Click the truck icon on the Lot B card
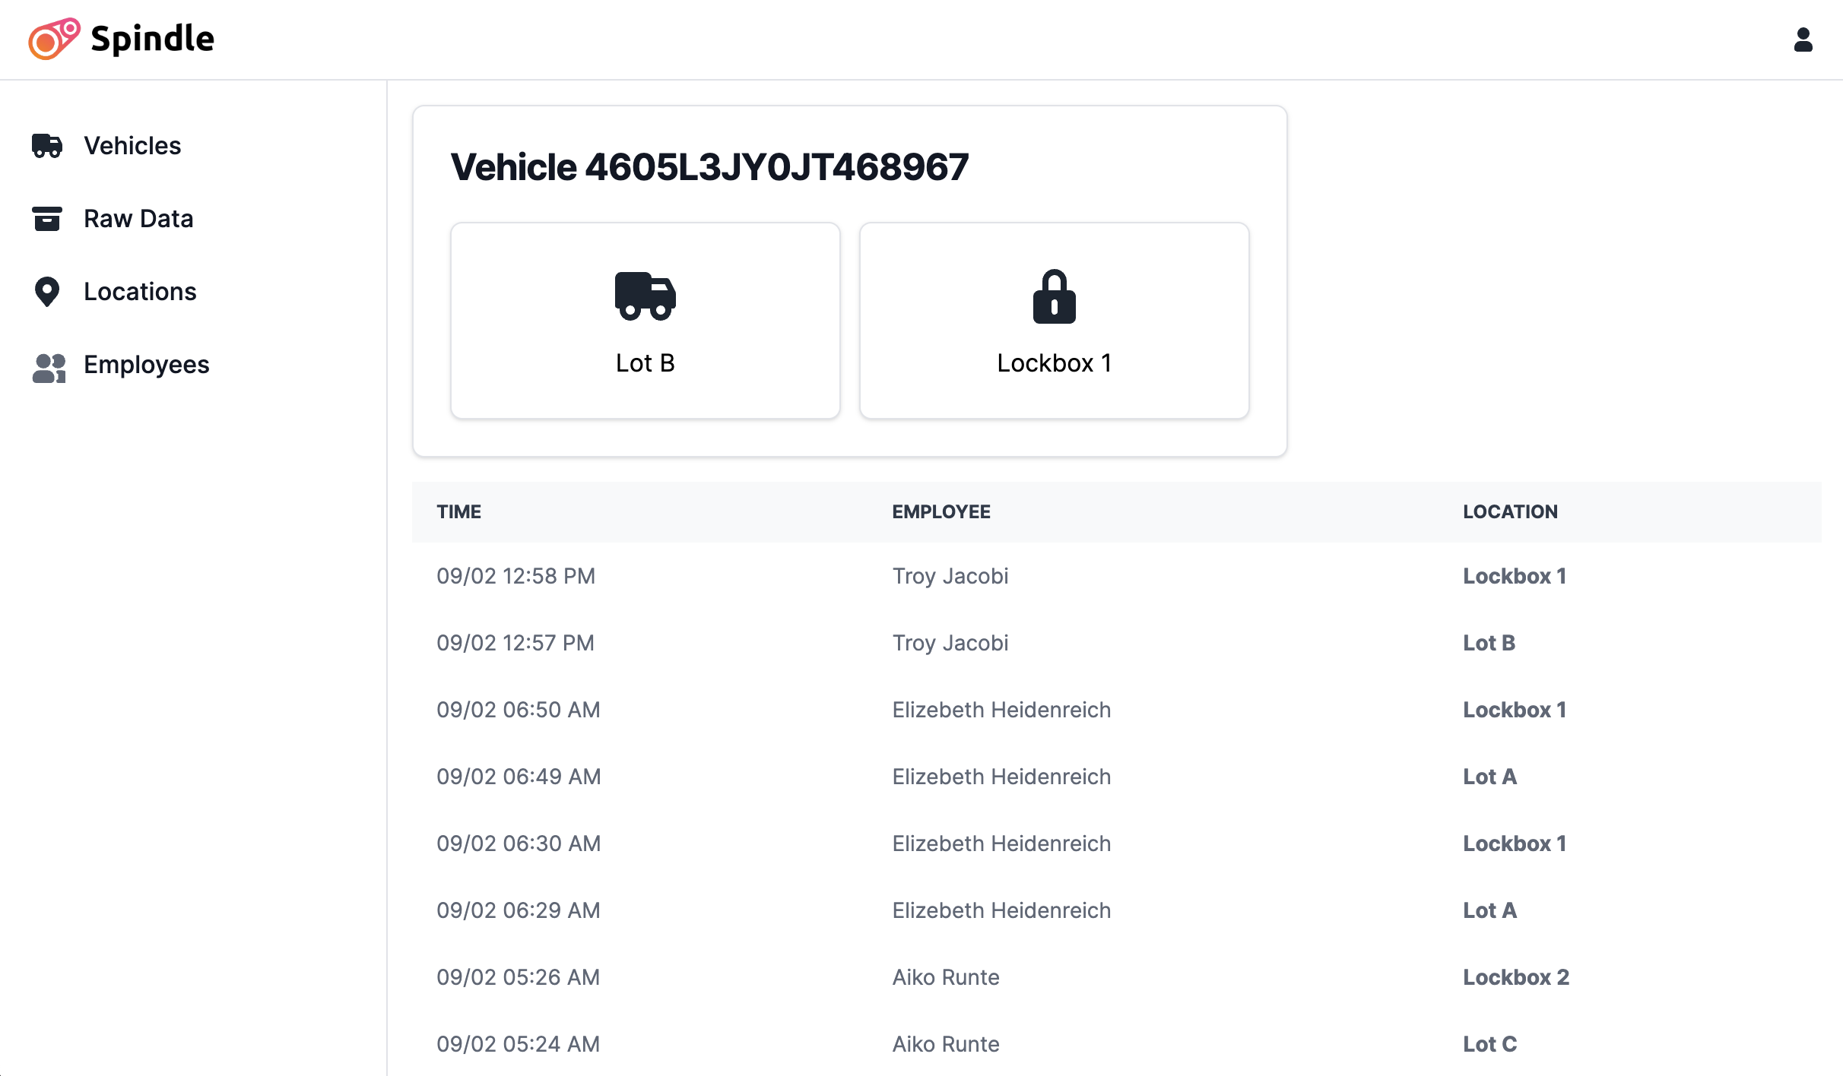The height and width of the screenshot is (1076, 1843). click(645, 296)
